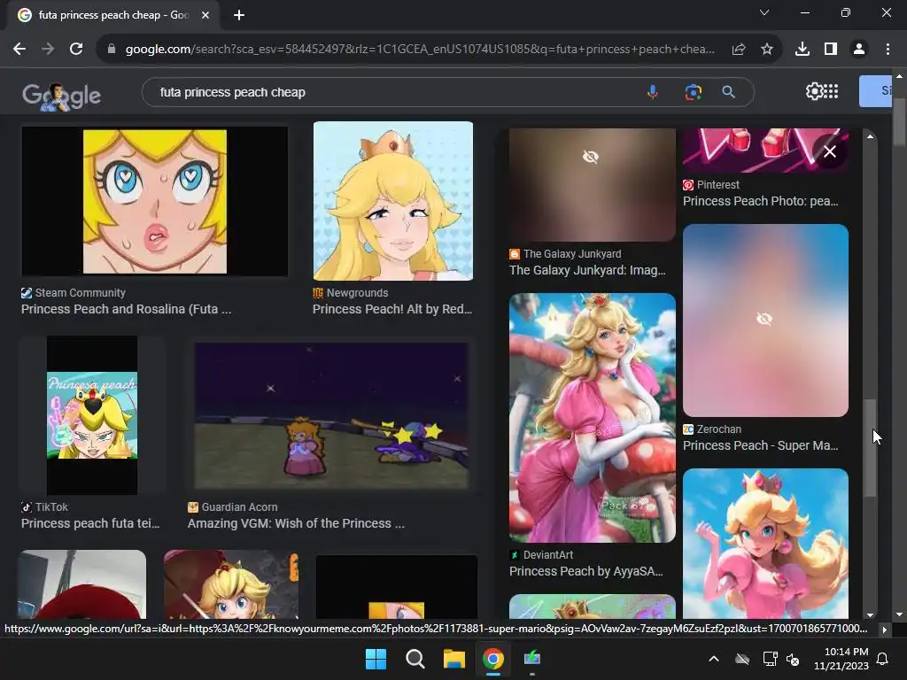The height and width of the screenshot is (680, 907).
Task: Open Google quick settings gear
Action: 813,91
